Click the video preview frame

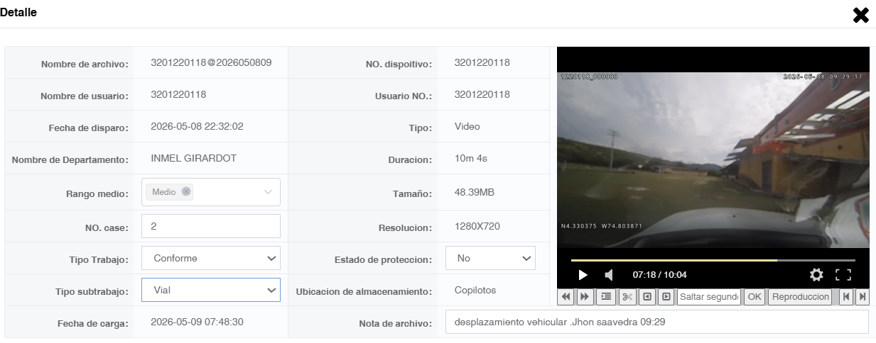click(x=713, y=160)
